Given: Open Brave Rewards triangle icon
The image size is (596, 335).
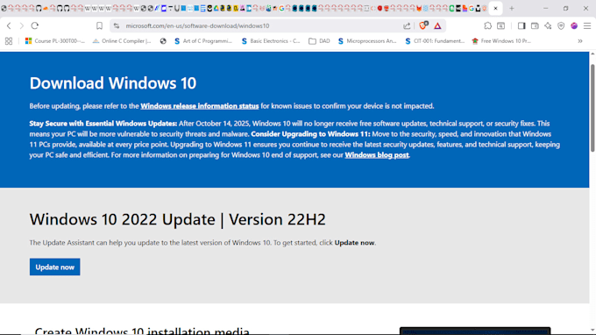Looking at the screenshot, I should pyautogui.click(x=437, y=25).
